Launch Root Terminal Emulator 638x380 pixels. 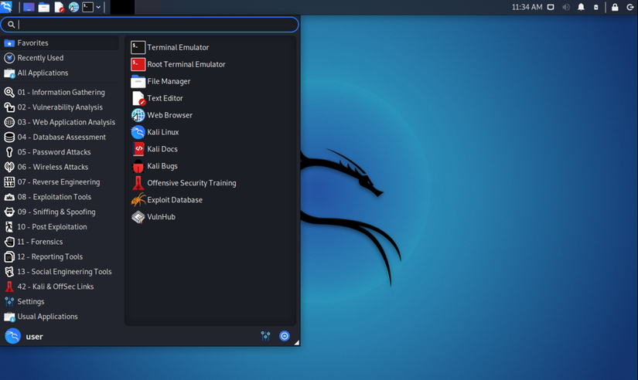point(210,64)
